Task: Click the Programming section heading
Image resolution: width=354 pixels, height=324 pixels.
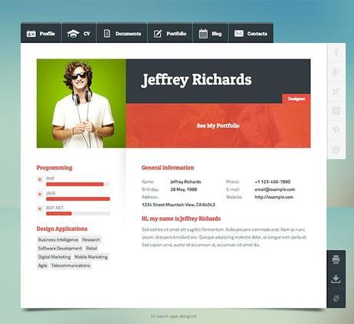Action: [55, 168]
